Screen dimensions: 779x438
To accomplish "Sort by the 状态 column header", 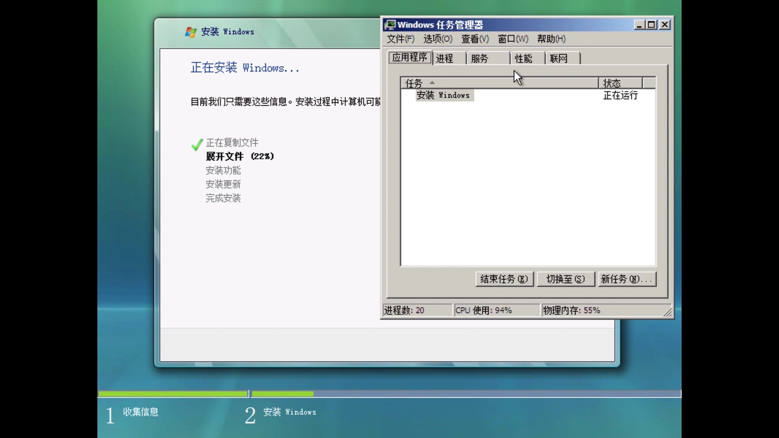I will tap(620, 83).
